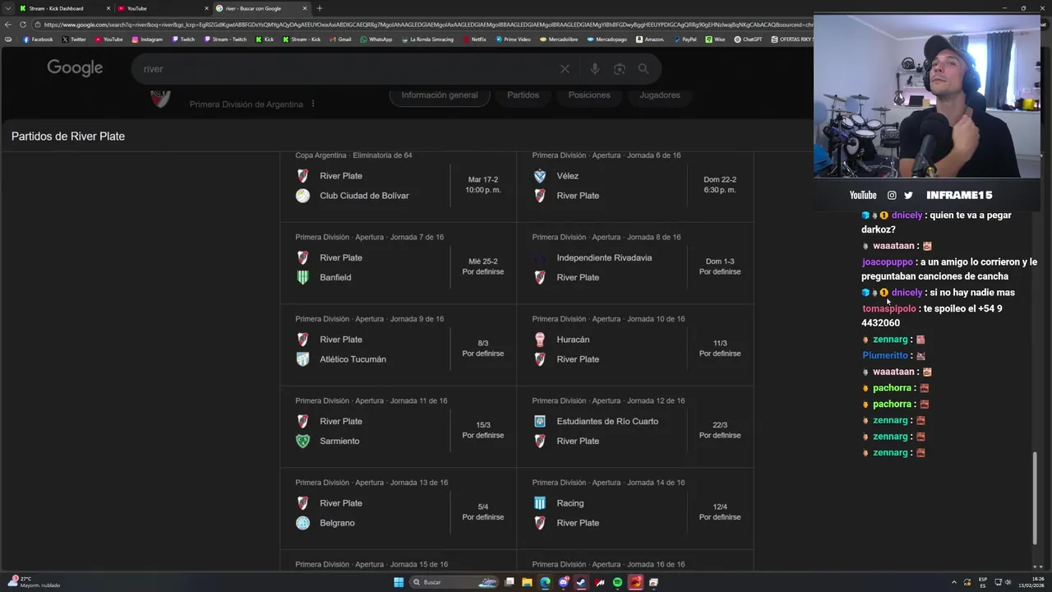Viewport: 1052px width, 592px height.
Task: Open the YouTube bookmark in bookmarks bar
Action: coord(108,39)
